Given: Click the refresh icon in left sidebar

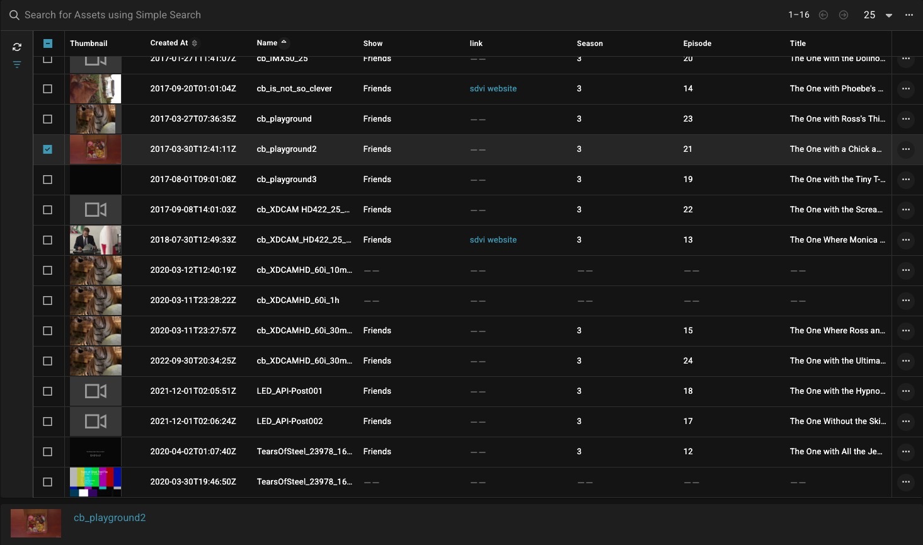Looking at the screenshot, I should click(x=17, y=47).
